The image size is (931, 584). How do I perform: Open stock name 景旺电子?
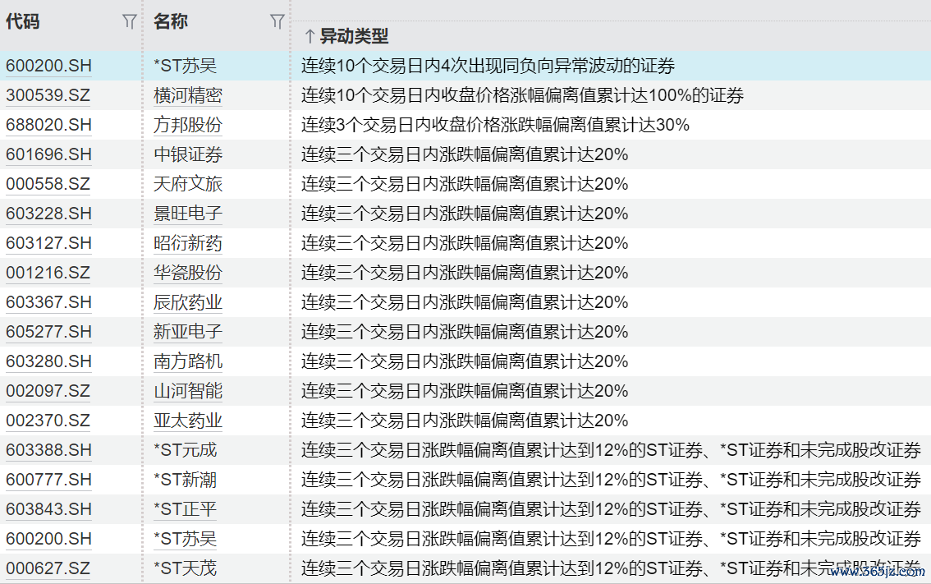point(188,214)
